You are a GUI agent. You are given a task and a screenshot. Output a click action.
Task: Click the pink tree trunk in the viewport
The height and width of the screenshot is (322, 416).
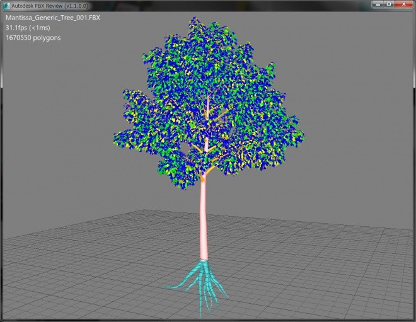[x=204, y=220]
